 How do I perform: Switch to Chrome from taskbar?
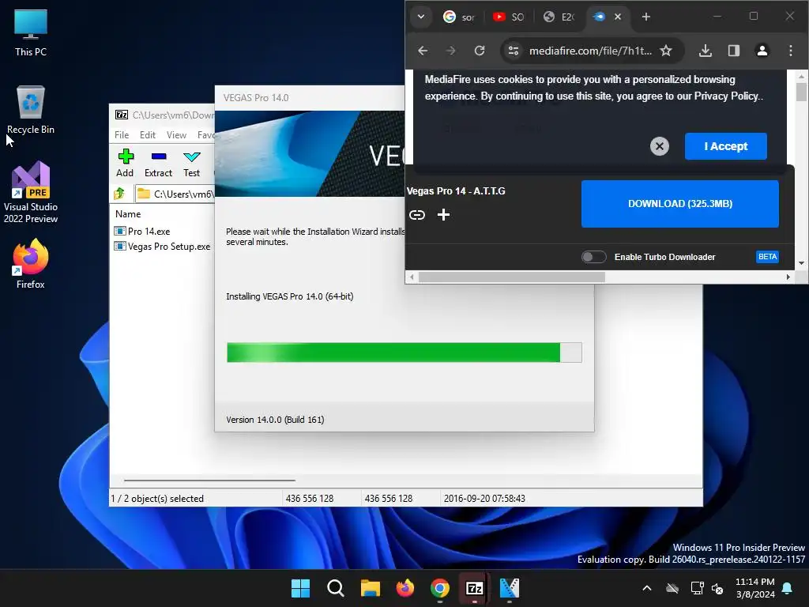point(439,588)
